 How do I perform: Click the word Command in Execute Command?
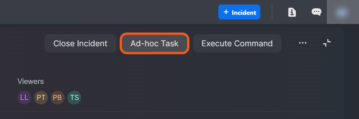click(253, 43)
